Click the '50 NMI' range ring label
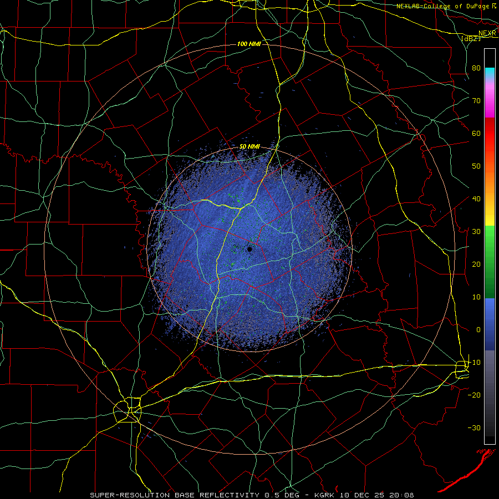Screen dimensions: 499x499 pyautogui.click(x=249, y=147)
